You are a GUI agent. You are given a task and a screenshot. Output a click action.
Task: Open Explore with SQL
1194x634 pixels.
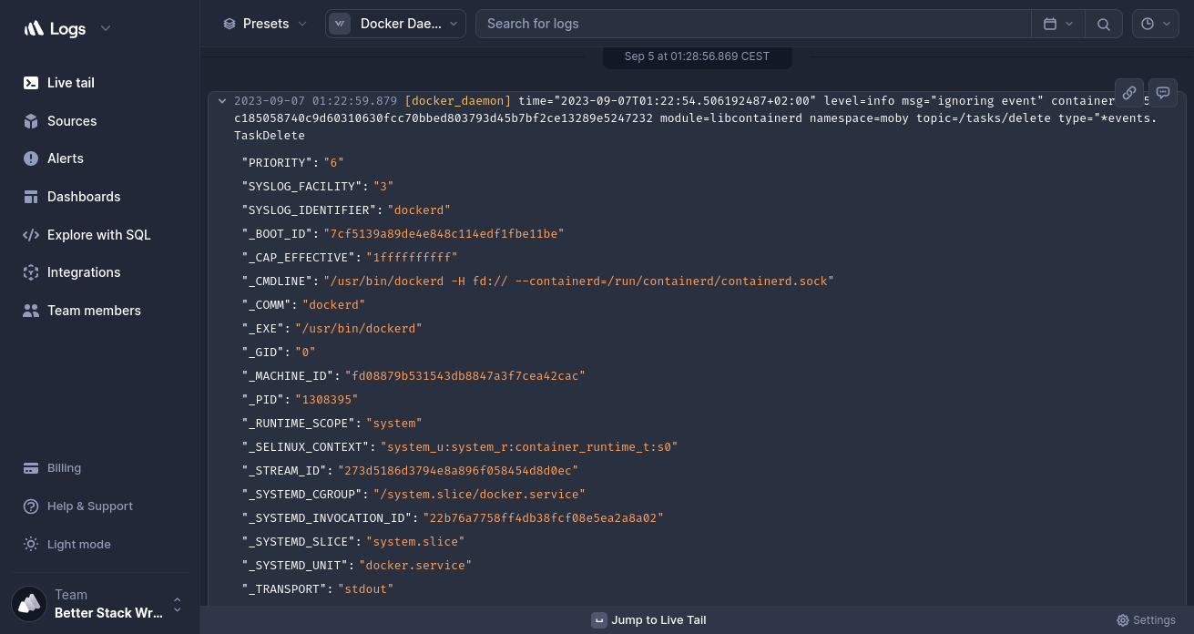[98, 235]
